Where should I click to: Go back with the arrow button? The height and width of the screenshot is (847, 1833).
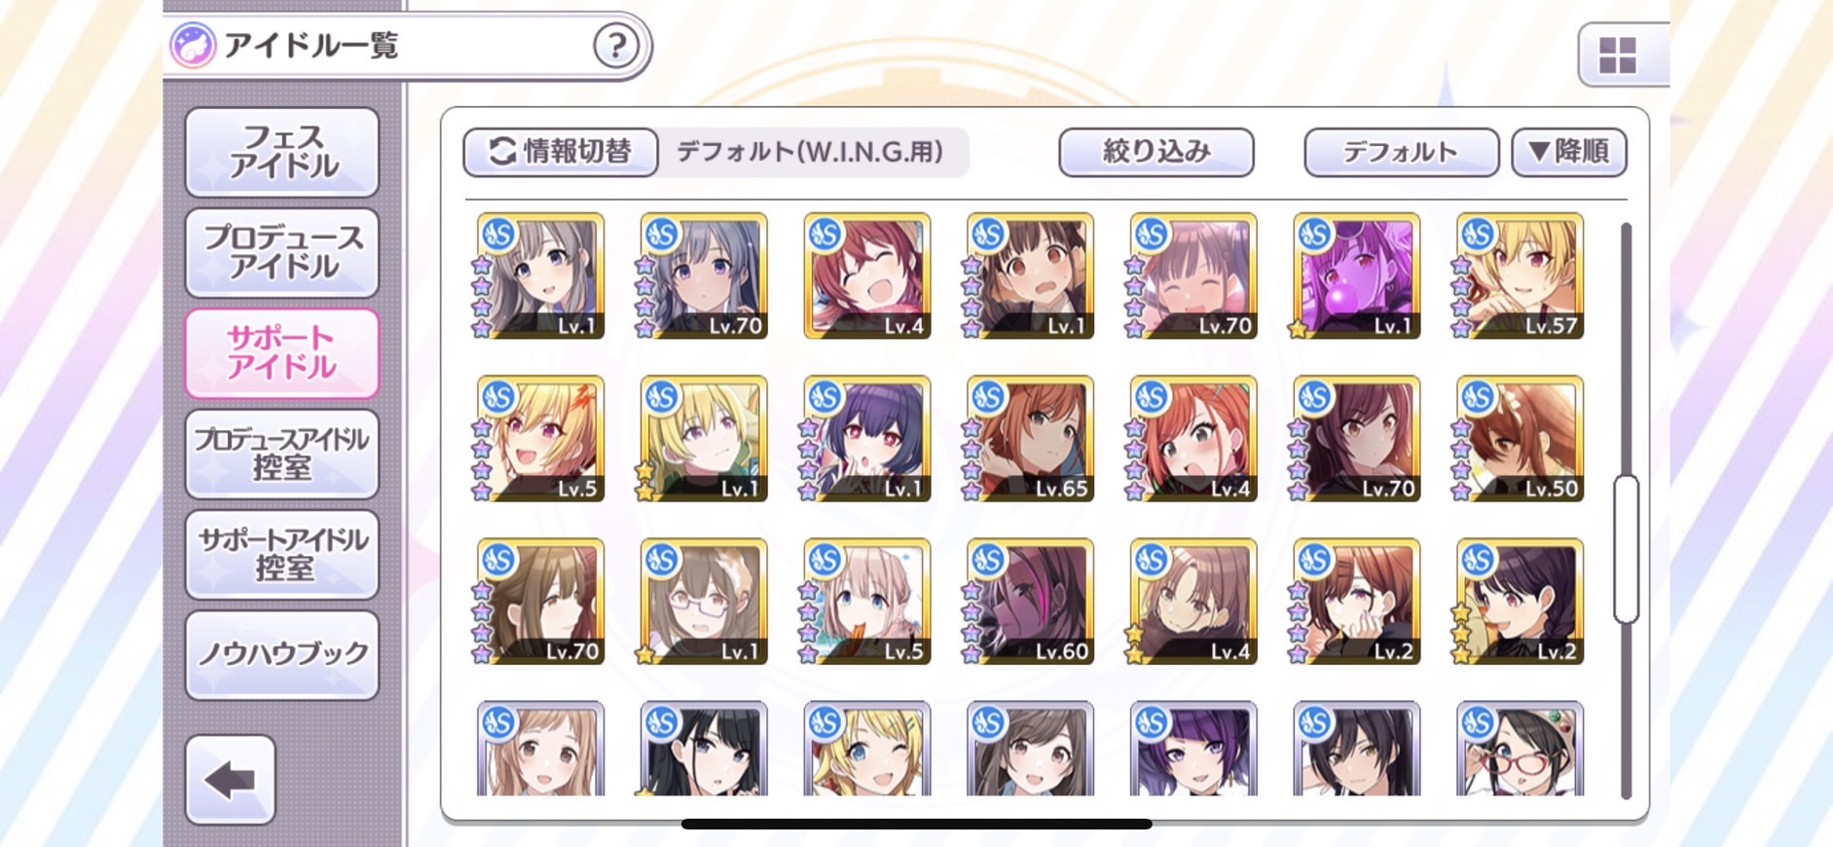point(231,780)
